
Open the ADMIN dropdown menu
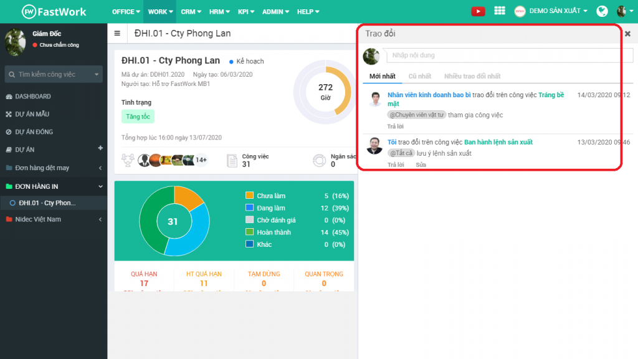(x=275, y=12)
